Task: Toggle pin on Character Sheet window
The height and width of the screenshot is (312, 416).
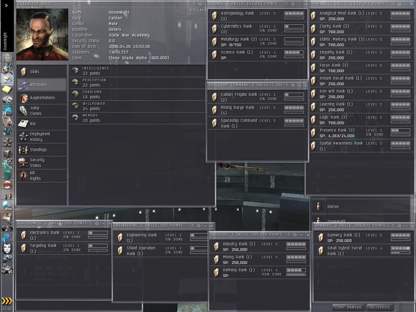Action: (193, 4)
